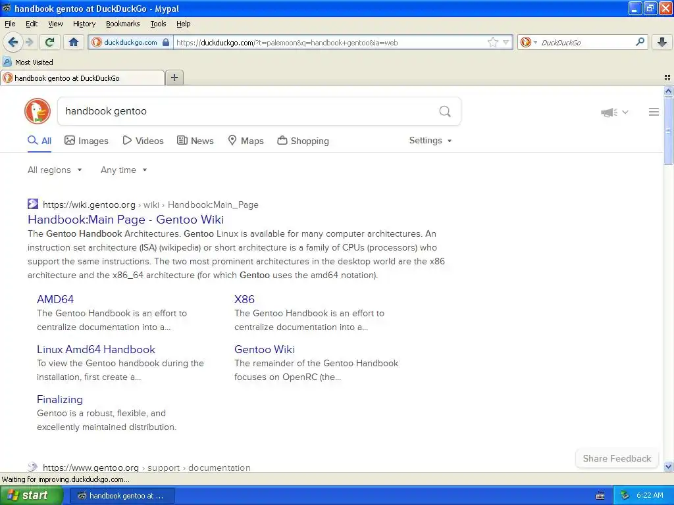Image resolution: width=674 pixels, height=505 pixels.
Task: Click the duckduckgo.com identity label
Action: [x=130, y=42]
